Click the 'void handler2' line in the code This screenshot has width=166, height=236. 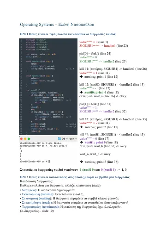click(x=39, y=76)
